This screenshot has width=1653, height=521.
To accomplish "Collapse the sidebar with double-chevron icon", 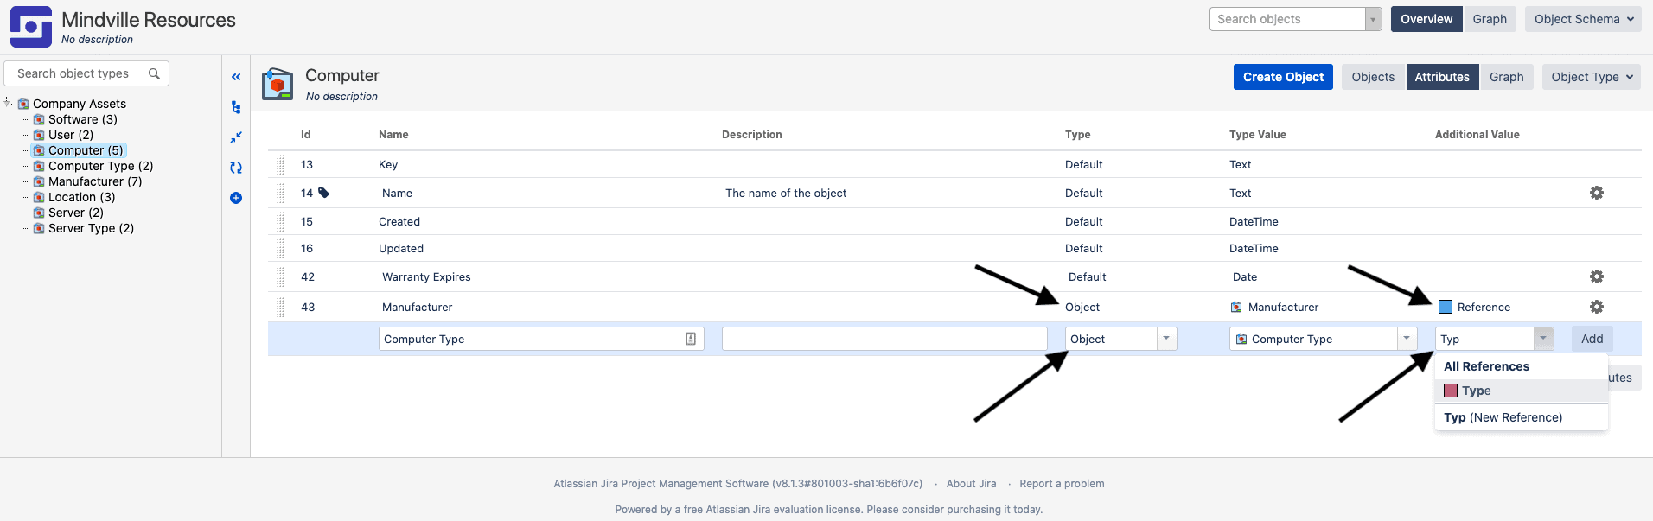I will pos(236,77).
